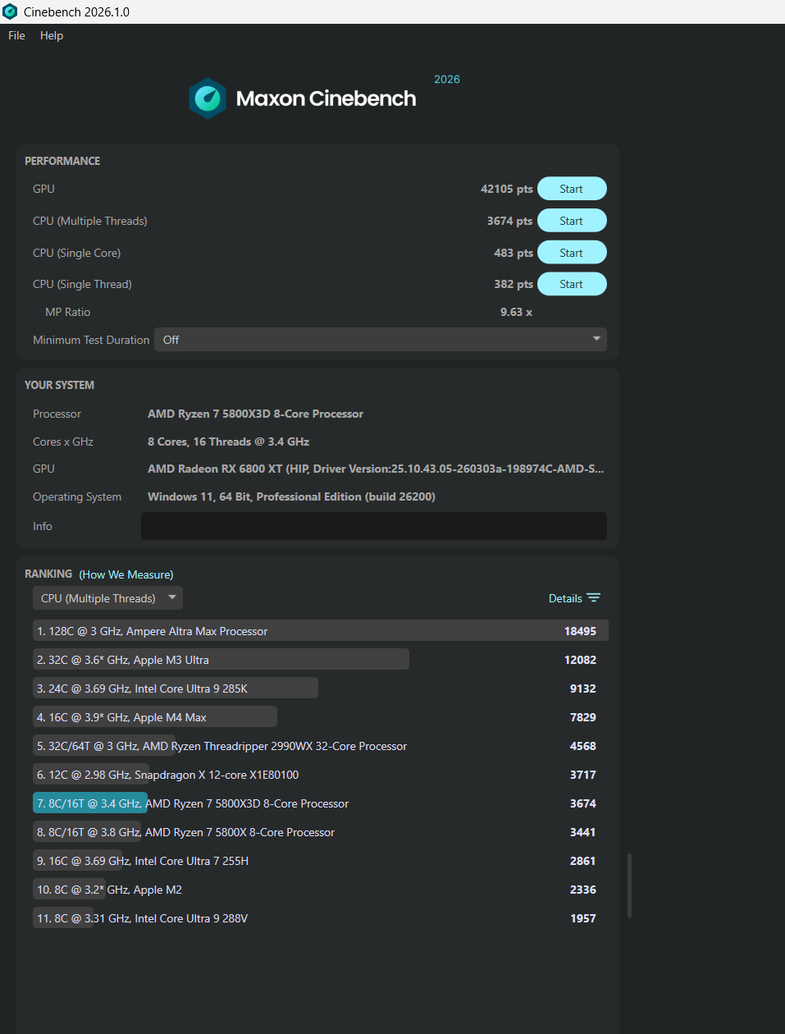This screenshot has width=785, height=1034.
Task: Click the RANKING section heading
Action: point(48,574)
